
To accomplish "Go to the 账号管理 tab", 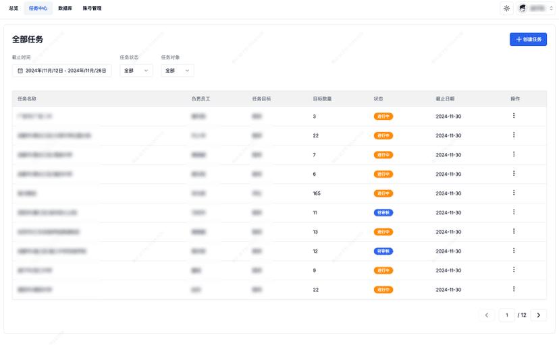I will [92, 8].
